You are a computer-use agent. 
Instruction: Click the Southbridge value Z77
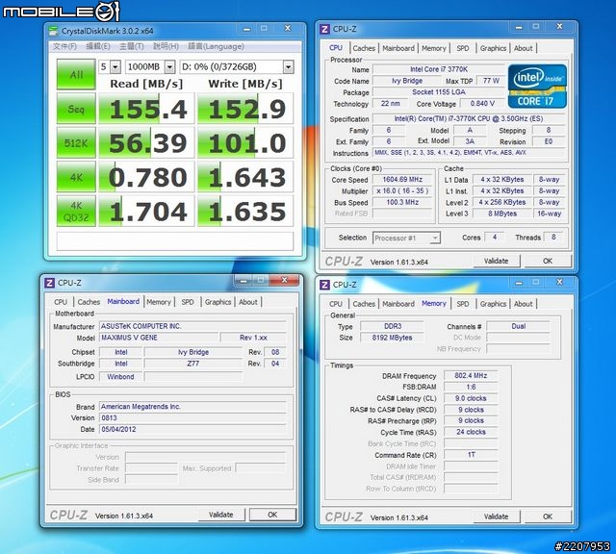click(192, 364)
